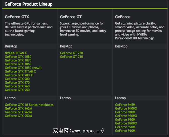Select the GeForce GTX 950M laptop link
The height and width of the screenshot is (137, 169).
point(18,116)
